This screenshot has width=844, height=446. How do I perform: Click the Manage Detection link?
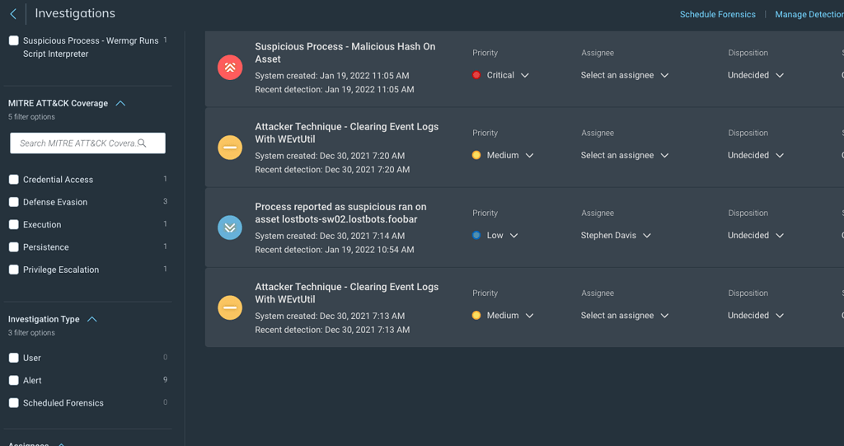point(809,15)
